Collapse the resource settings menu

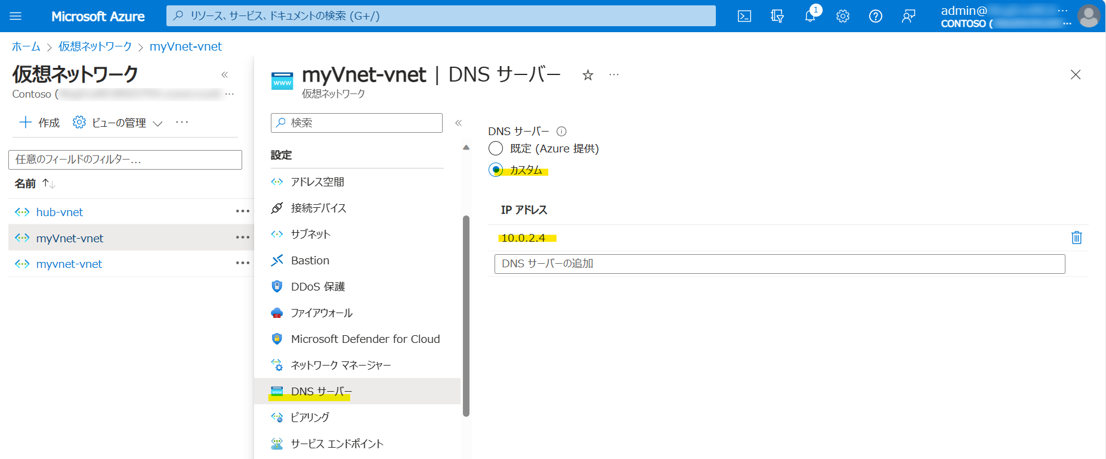[459, 123]
